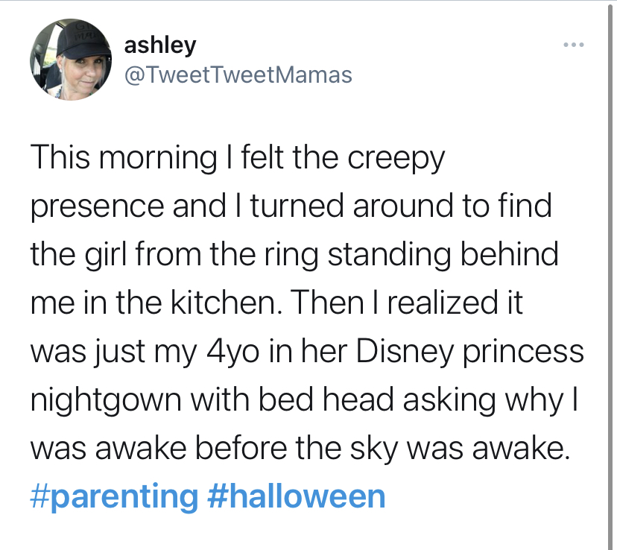
Task: Click the word "nightgown" in the tweet
Action: coord(107,399)
